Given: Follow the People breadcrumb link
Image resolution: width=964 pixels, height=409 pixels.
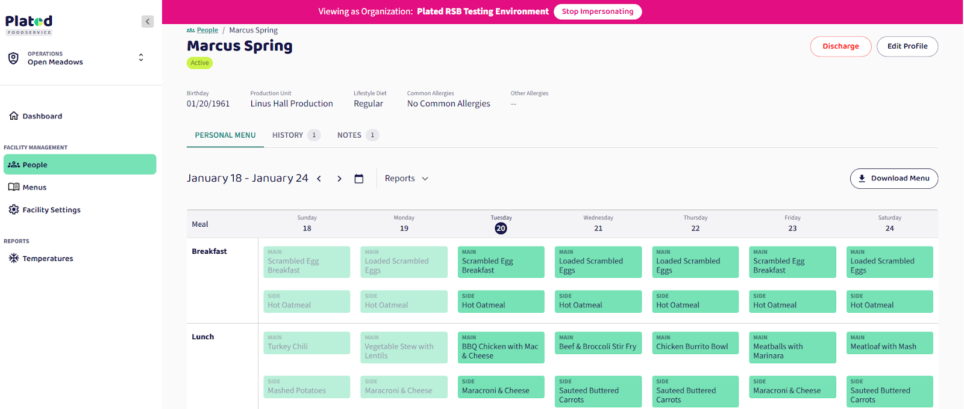Looking at the screenshot, I should click(207, 30).
